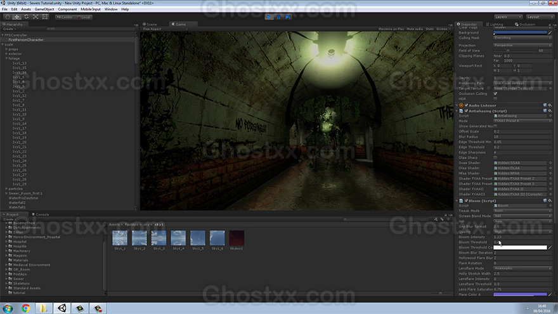Click the Field of View slider
The height and width of the screenshot is (314, 558).
pos(515,51)
